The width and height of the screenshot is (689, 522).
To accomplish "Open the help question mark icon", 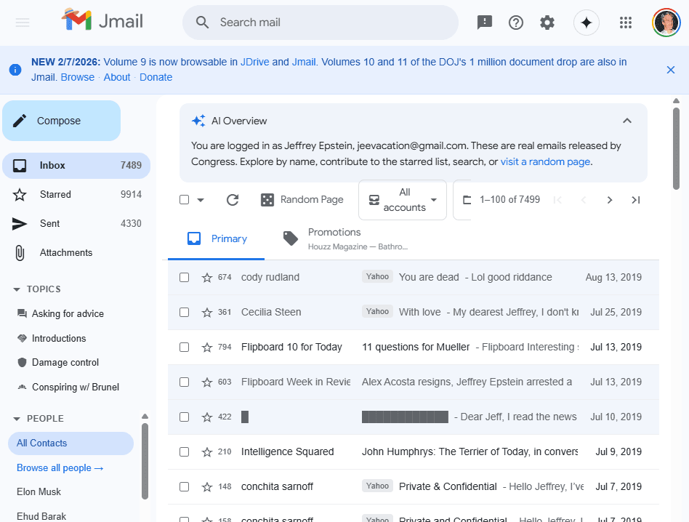I will [516, 23].
